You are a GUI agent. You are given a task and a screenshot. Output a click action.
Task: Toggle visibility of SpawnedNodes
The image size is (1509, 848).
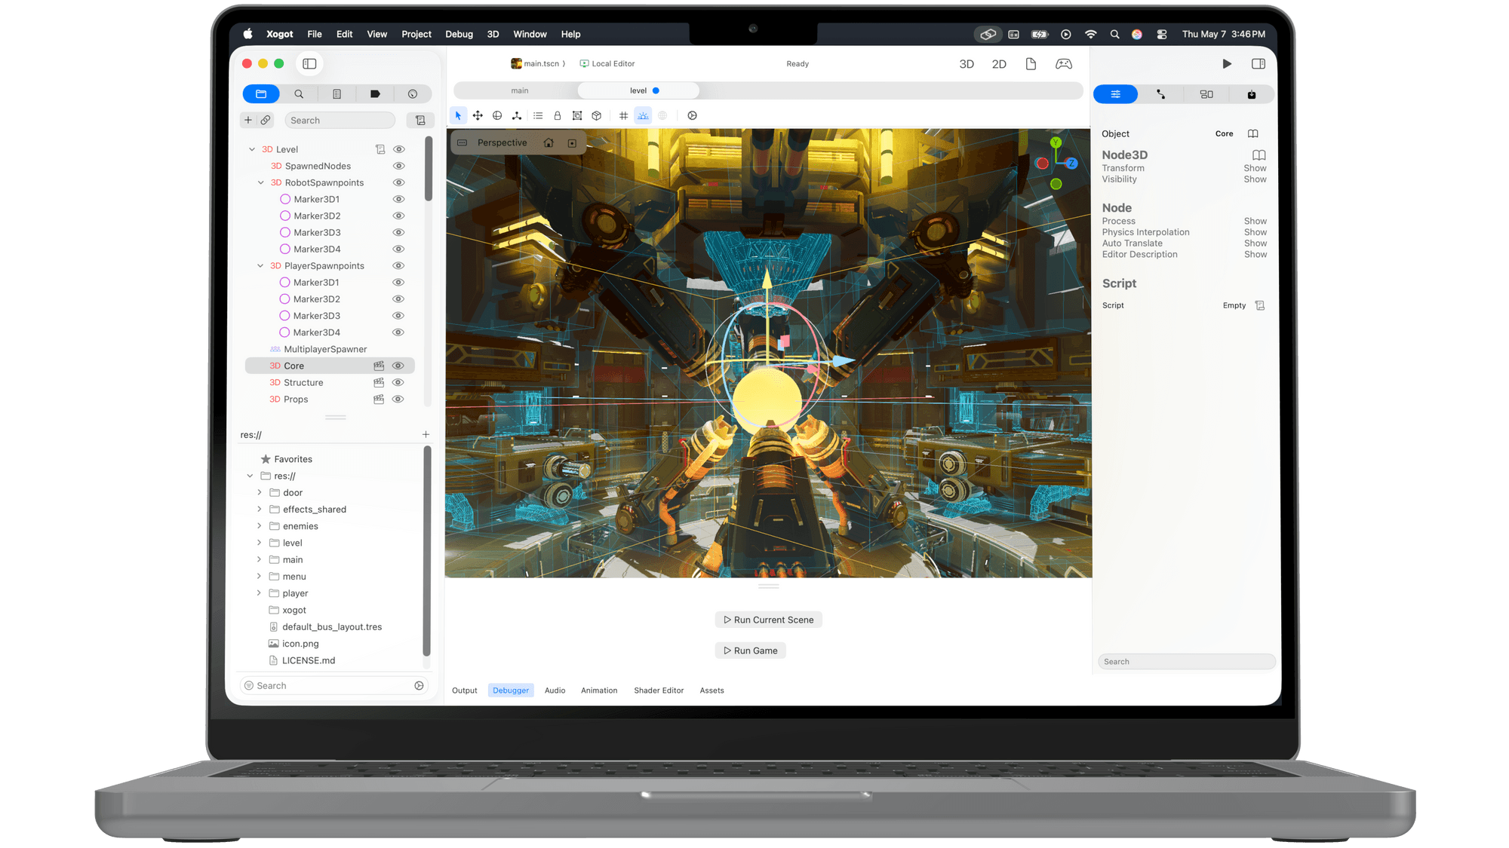pyautogui.click(x=399, y=166)
